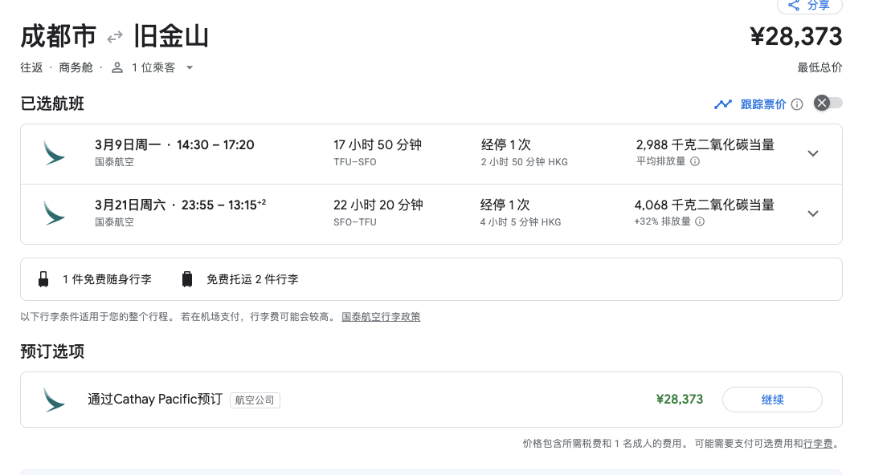887x475 pixels.
Task: Click the price tracking graph icon
Action: click(x=723, y=104)
